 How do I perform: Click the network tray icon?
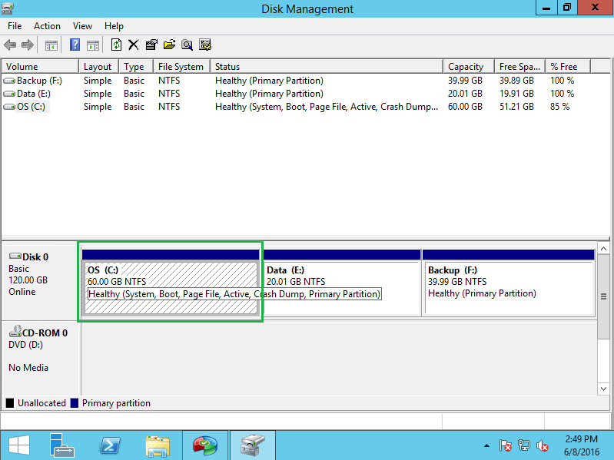523,445
